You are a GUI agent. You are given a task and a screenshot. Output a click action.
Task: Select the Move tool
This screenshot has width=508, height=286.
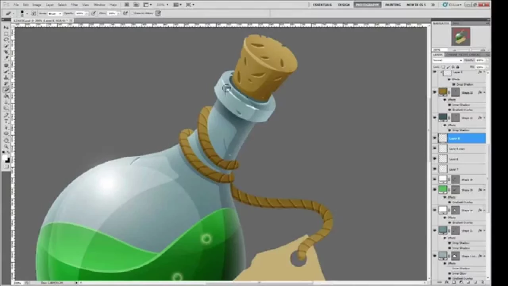tap(6, 27)
